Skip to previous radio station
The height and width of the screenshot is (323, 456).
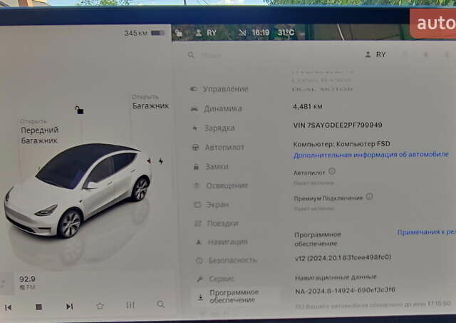(x=9, y=307)
